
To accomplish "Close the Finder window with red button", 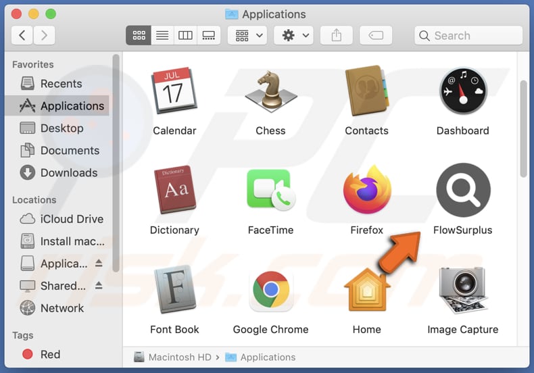I will coord(16,14).
